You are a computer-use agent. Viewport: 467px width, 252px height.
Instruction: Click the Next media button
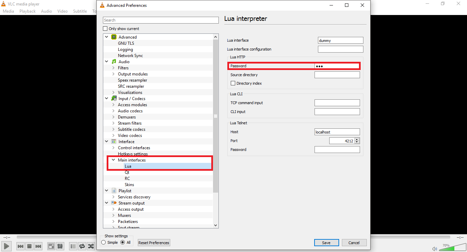(x=38, y=246)
